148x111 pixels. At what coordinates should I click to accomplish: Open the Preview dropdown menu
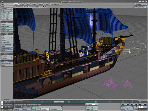pos(127,107)
